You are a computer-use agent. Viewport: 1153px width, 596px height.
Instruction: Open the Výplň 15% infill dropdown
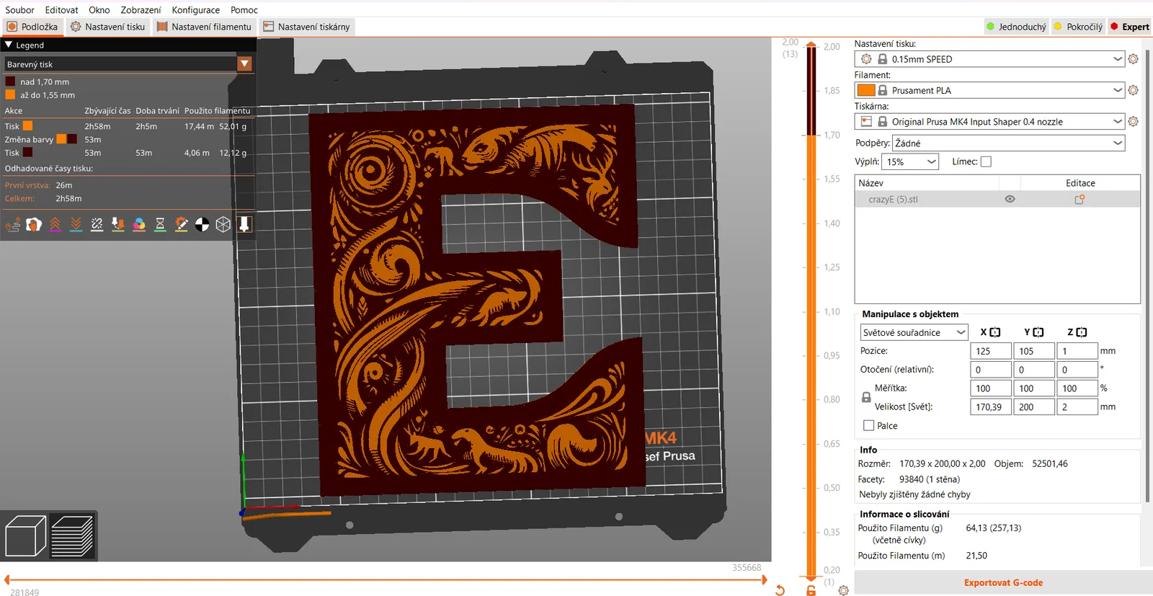coord(912,162)
